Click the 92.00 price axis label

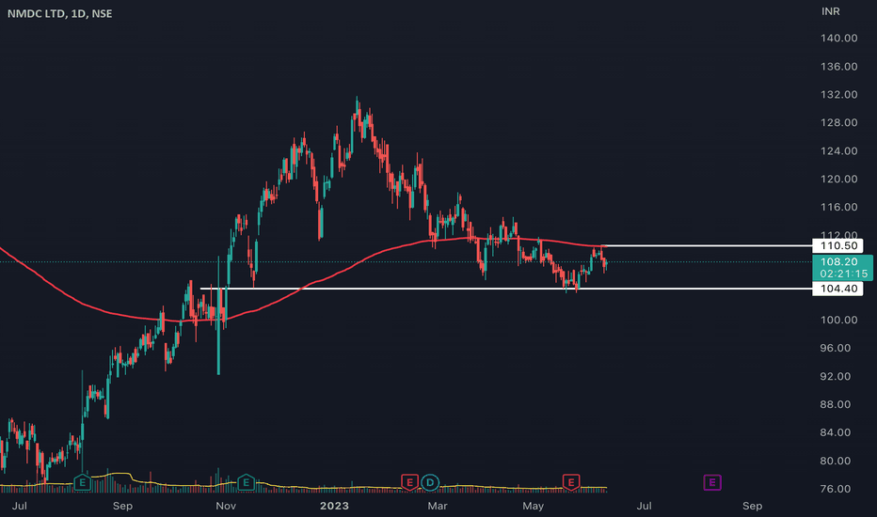836,376
